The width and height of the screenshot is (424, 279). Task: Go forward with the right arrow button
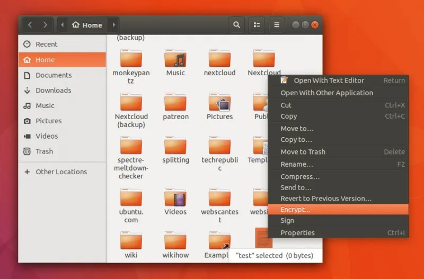46,25
